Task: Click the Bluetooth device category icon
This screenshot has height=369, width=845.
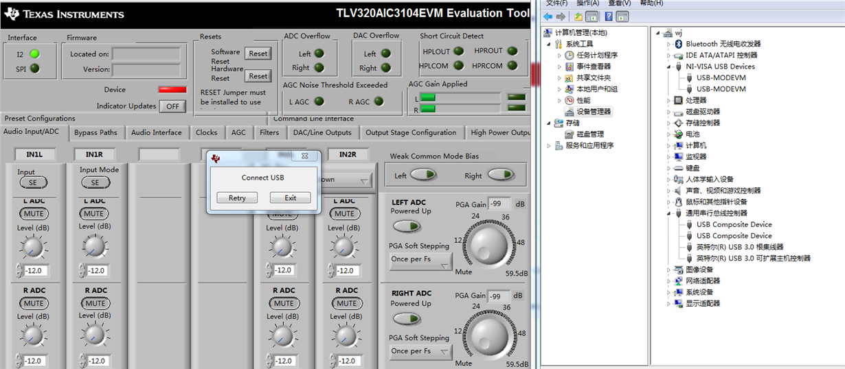Action: pos(679,44)
